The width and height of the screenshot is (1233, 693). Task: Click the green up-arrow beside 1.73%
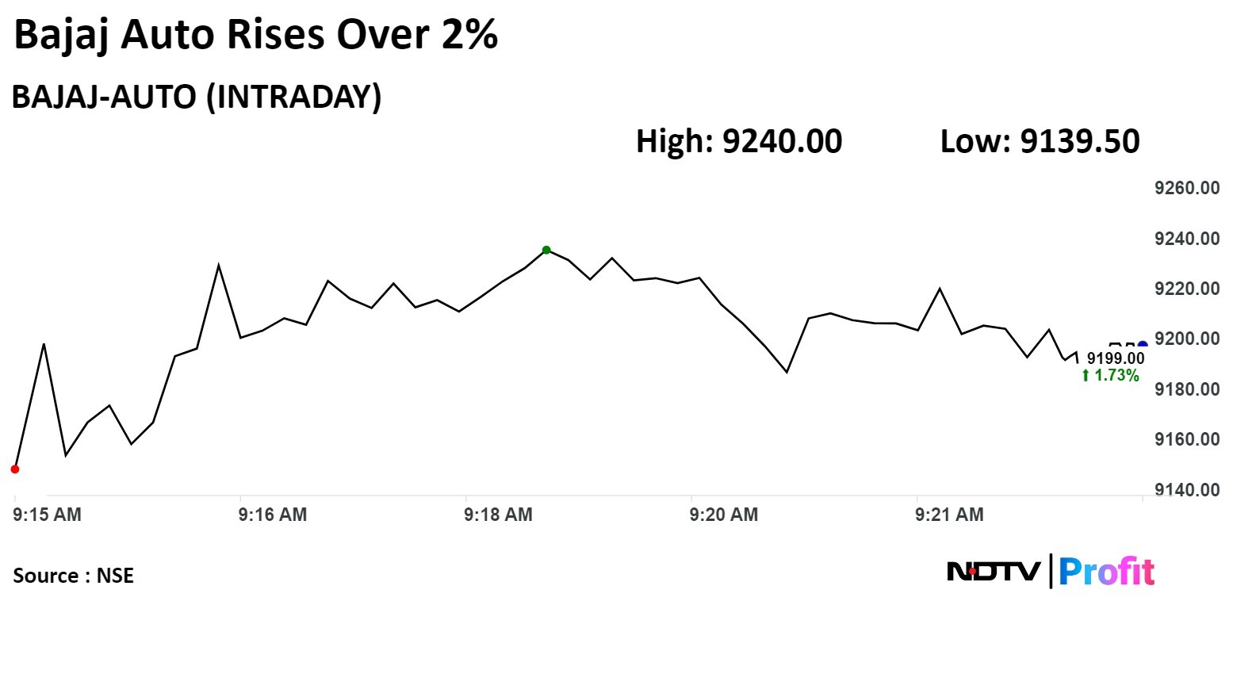[x=1086, y=376]
